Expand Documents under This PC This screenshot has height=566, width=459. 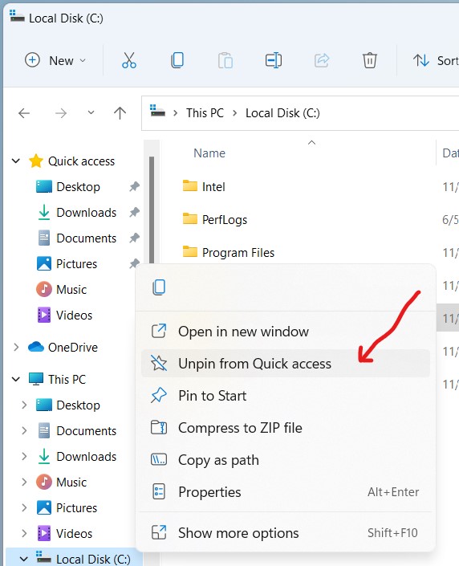coord(24,430)
